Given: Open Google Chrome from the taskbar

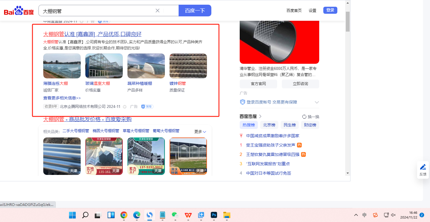Looking at the screenshot, I should [124, 215].
